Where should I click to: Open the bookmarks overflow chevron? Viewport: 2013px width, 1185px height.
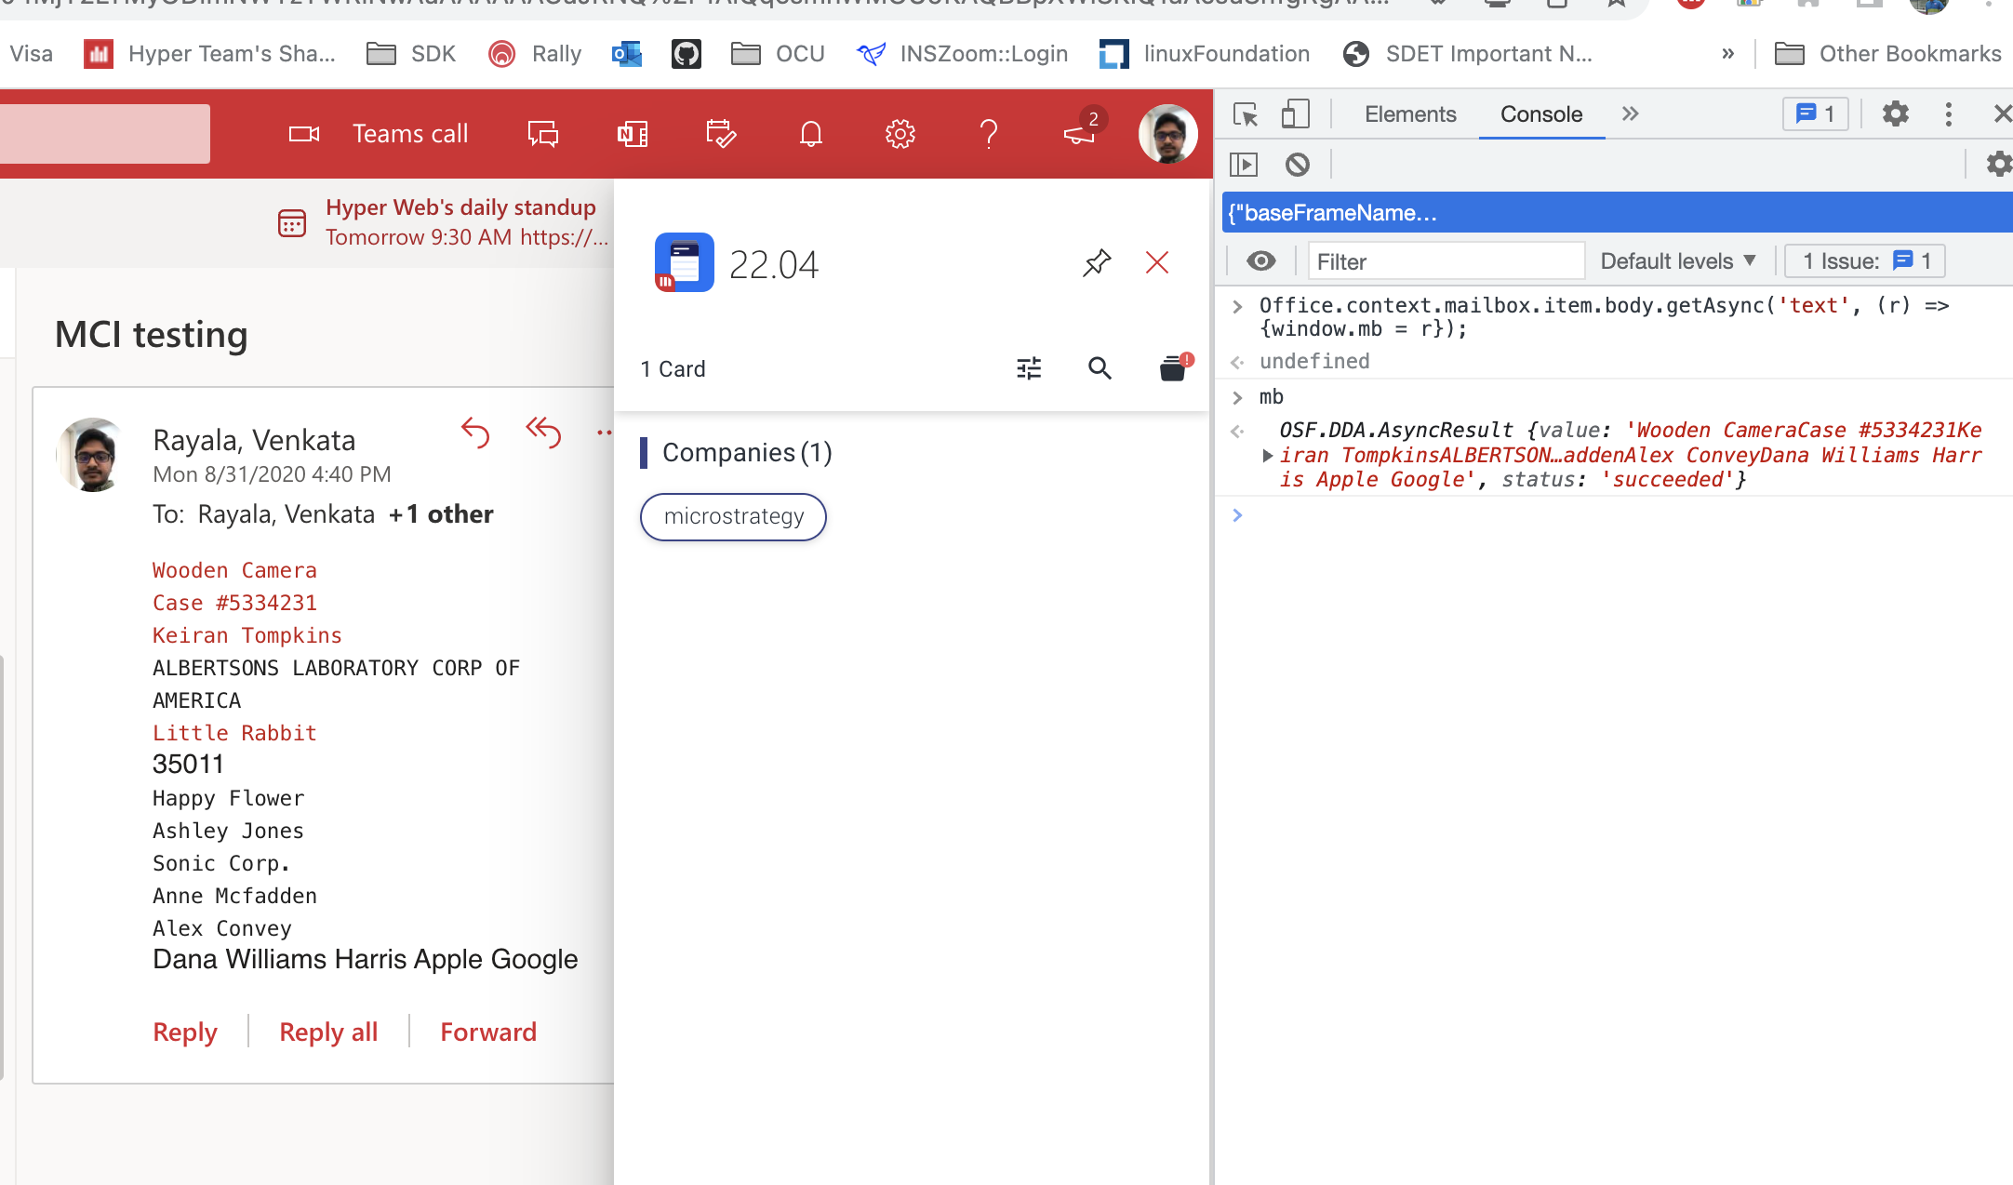coord(1728,53)
